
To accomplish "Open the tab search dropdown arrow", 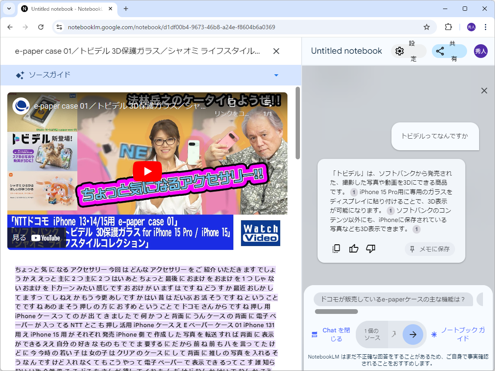I will coord(9,9).
